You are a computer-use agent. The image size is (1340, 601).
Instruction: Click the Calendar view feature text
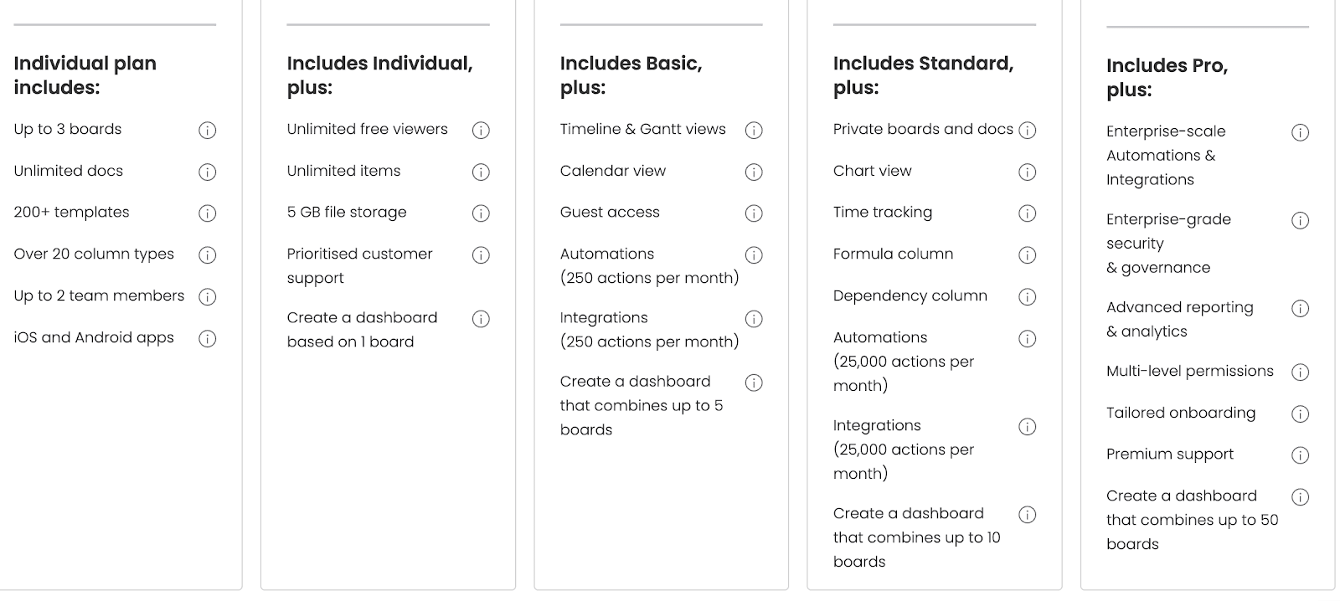pyautogui.click(x=612, y=171)
